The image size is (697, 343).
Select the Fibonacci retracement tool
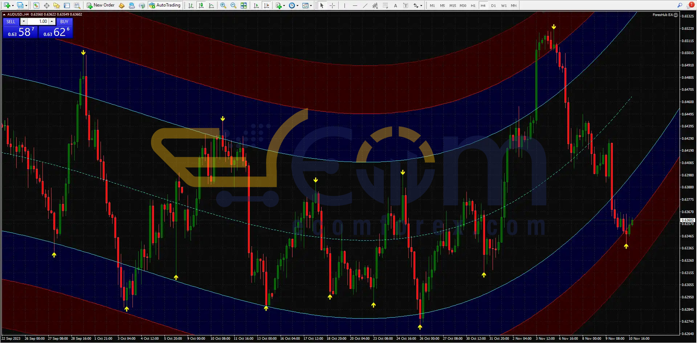(x=385, y=5)
